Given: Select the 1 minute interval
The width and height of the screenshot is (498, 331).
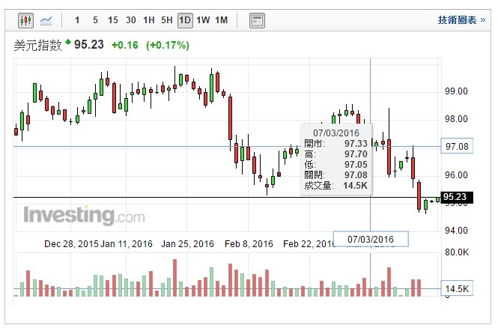Looking at the screenshot, I should coord(77,19).
